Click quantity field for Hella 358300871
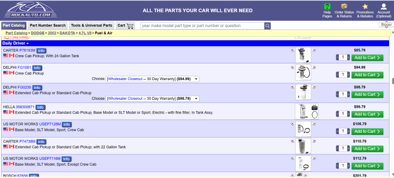394x178 pixels. coord(343,114)
